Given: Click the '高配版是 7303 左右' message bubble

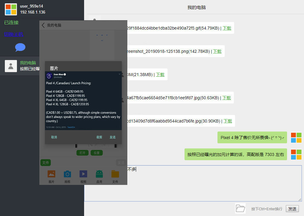Looking at the screenshot, I should click(x=236, y=154).
